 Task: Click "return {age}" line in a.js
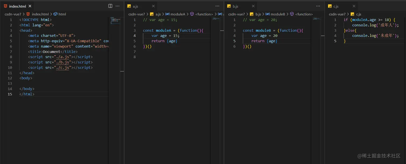[x=164, y=41]
